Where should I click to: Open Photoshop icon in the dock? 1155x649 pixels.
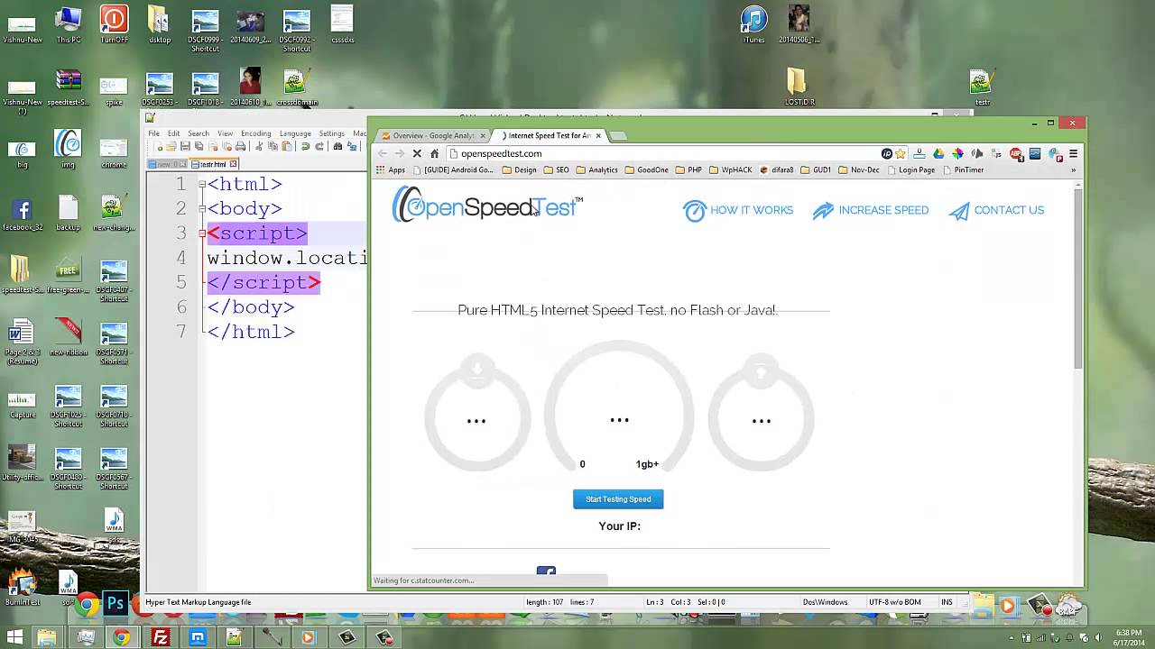point(115,604)
